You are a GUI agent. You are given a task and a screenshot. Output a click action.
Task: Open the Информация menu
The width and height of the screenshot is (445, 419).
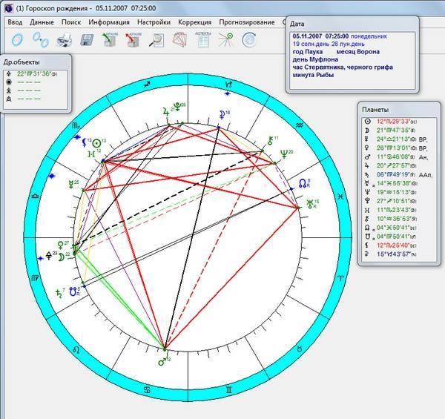click(109, 22)
